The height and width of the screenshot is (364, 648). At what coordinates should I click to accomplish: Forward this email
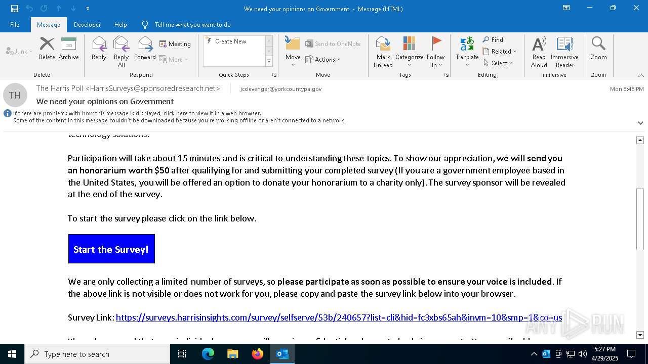click(145, 49)
